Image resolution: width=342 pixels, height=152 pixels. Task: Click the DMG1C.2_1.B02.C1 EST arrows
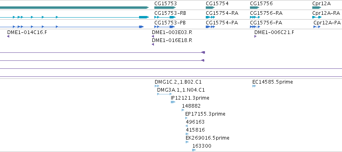point(157,86)
